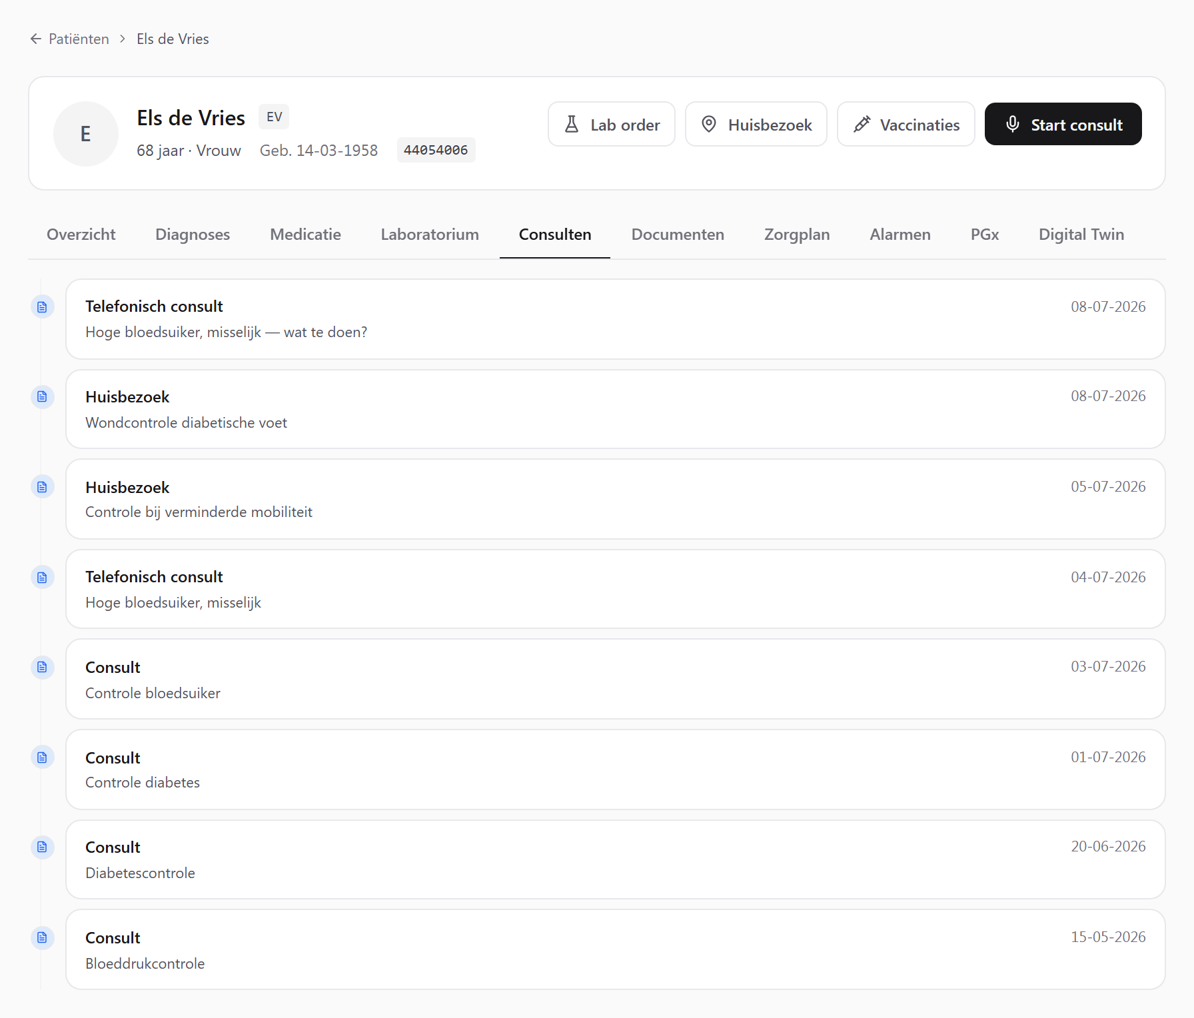Click the 'Diabetescontrole' text
Viewport: 1194px width, 1018px height.
[140, 873]
